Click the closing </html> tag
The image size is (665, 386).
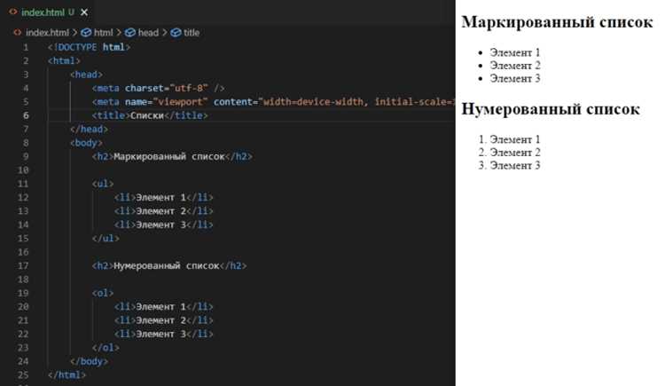click(x=67, y=375)
